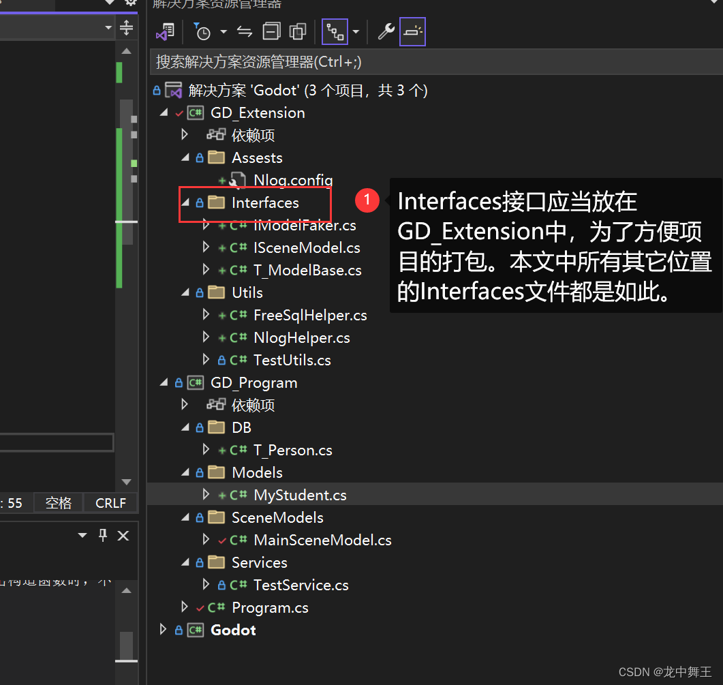Click editor scrollbar up arrow
The width and height of the screenshot is (723, 685).
(126, 51)
